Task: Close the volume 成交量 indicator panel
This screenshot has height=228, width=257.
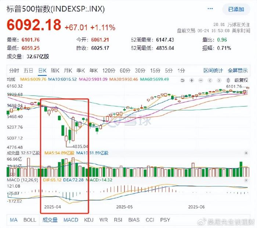Action: click(246, 153)
